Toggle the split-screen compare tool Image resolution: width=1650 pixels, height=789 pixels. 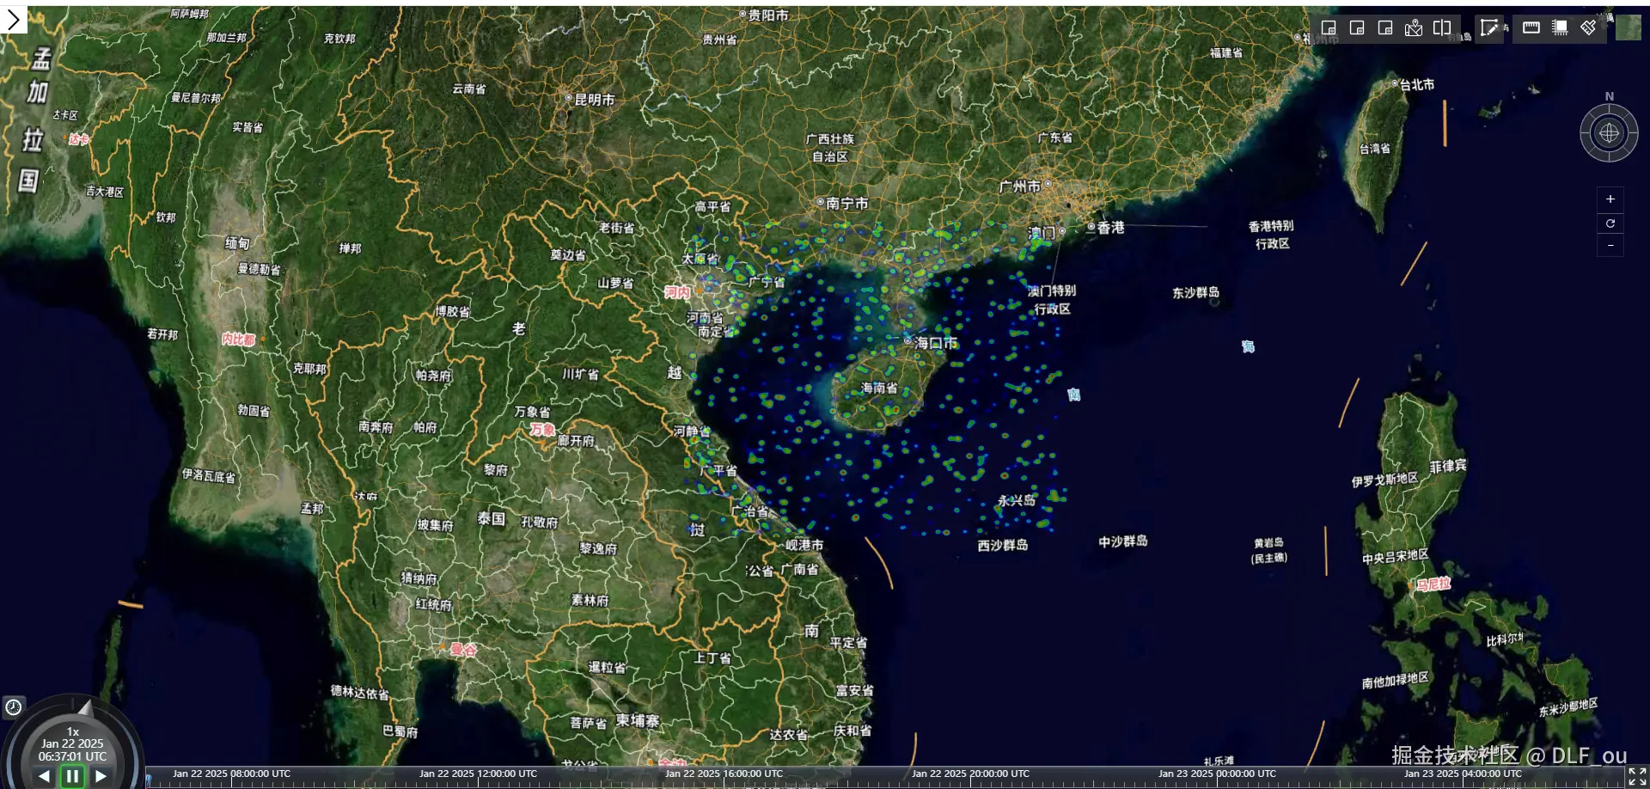(x=1442, y=28)
